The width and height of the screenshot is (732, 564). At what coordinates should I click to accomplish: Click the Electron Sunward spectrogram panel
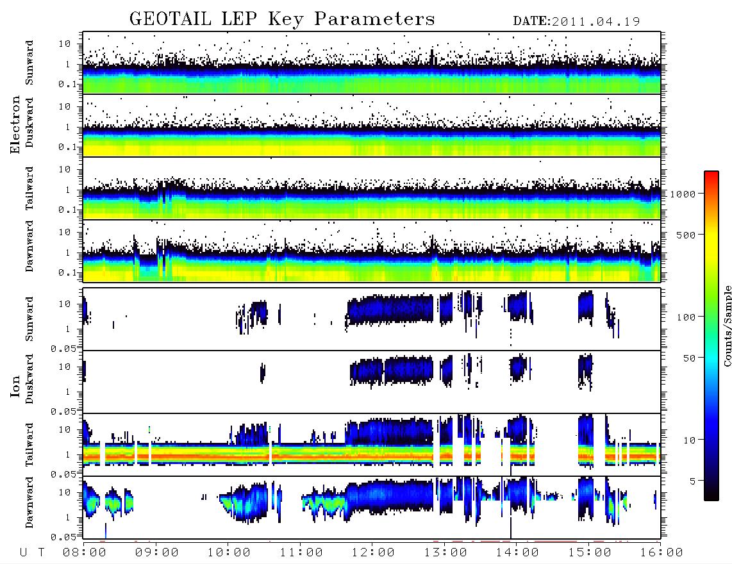372,63
